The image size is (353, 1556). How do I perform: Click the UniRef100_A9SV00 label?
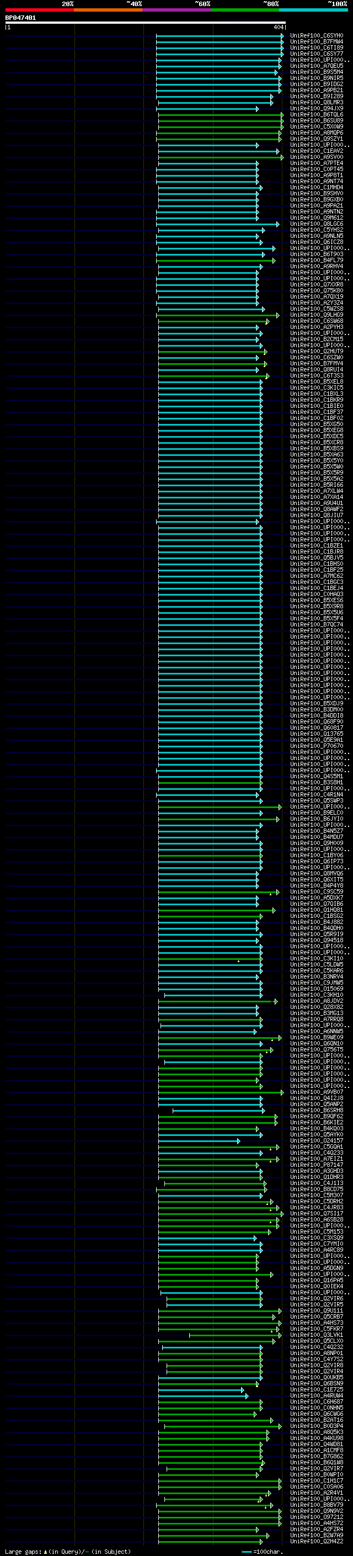click(317, 157)
